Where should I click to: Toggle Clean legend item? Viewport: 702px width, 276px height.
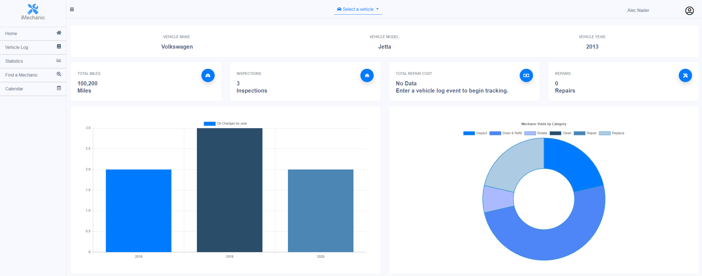click(x=560, y=133)
